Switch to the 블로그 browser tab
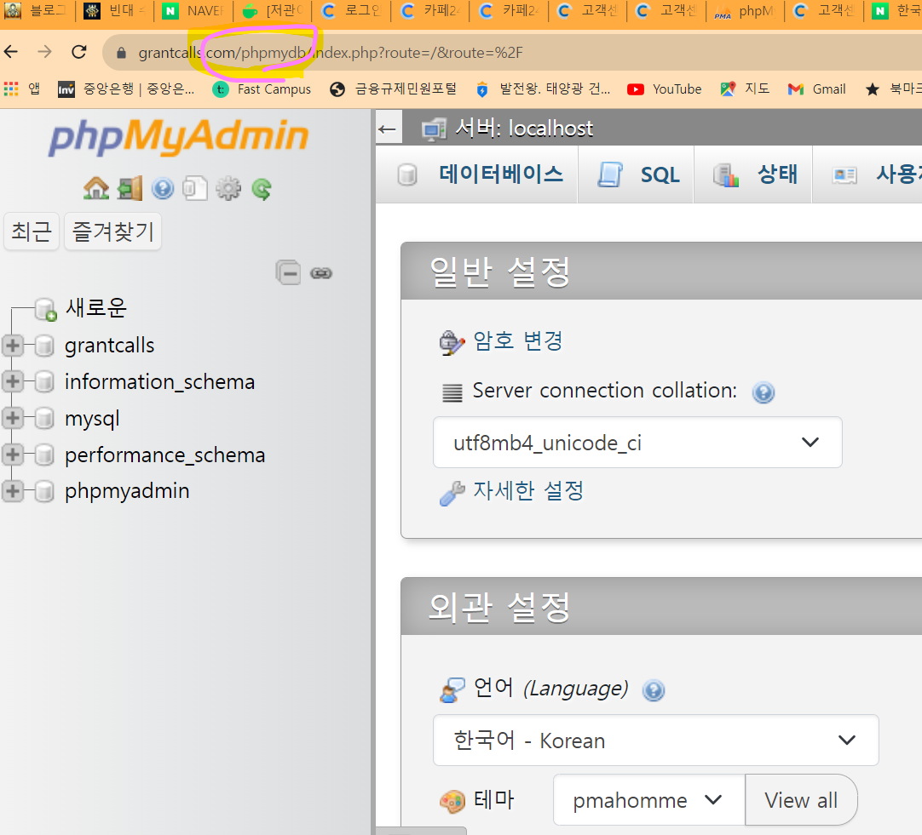Screen dimensions: 922x835 (37, 10)
